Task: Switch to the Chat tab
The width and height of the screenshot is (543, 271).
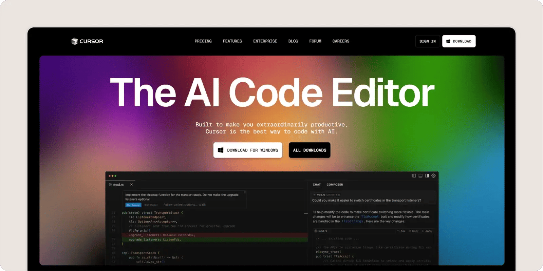Action: 317,185
